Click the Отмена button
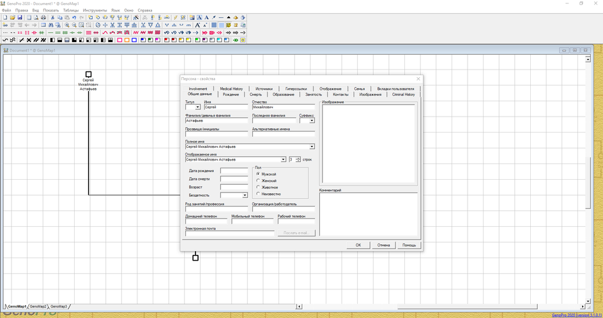Image resolution: width=603 pixels, height=318 pixels. [x=383, y=245]
